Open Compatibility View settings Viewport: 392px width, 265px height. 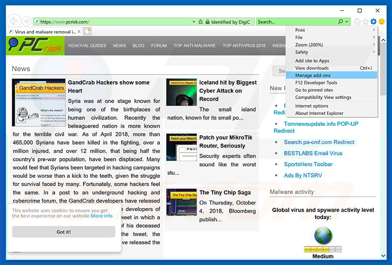(331, 97)
